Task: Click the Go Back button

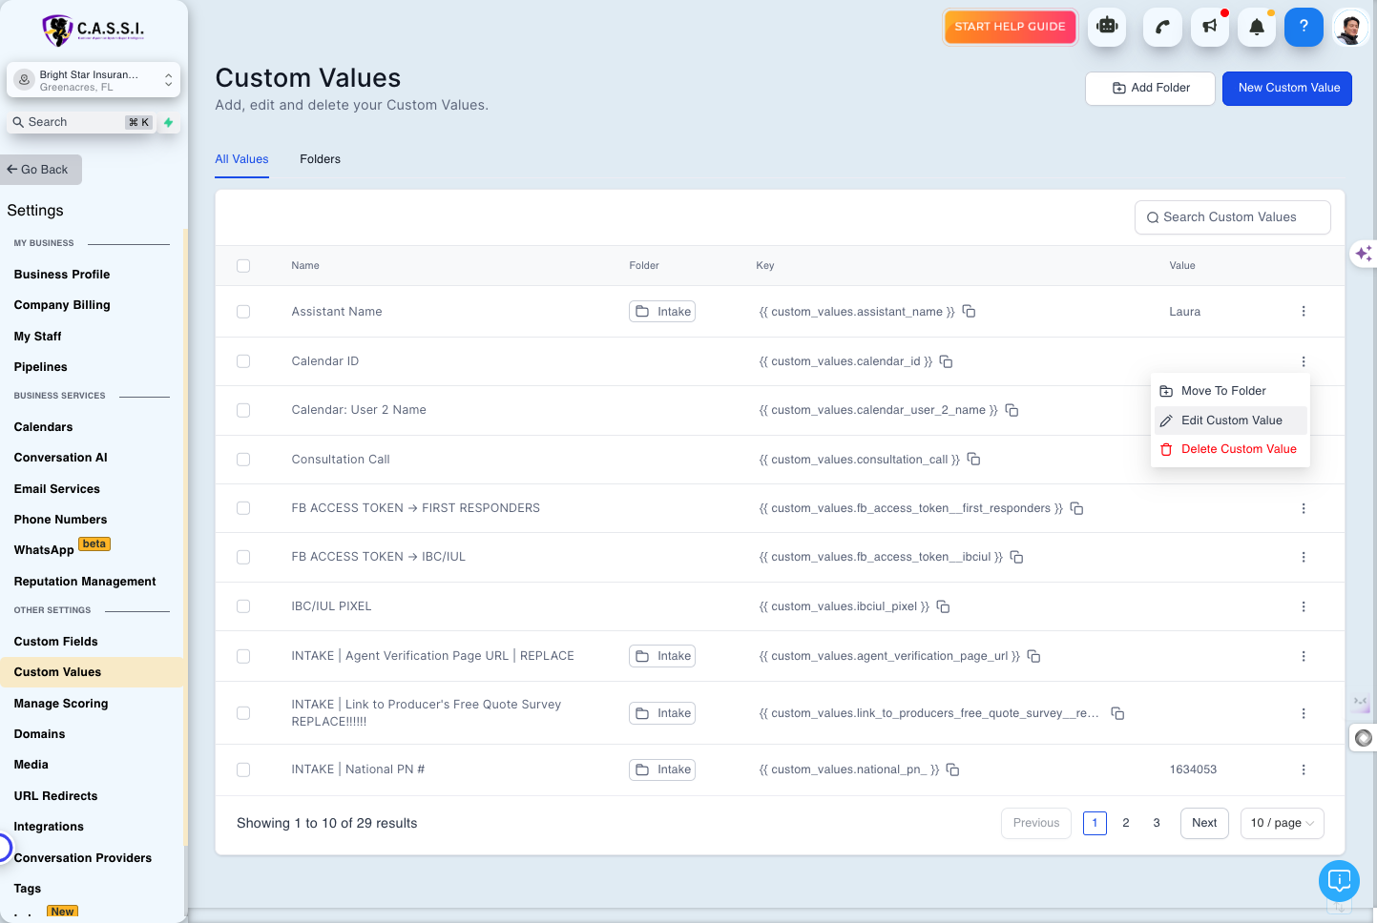Action: click(x=41, y=170)
